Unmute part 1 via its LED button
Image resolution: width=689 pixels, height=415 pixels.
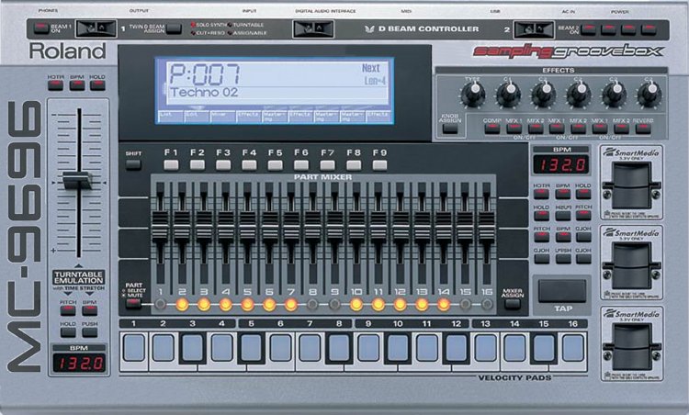pyautogui.click(x=161, y=304)
